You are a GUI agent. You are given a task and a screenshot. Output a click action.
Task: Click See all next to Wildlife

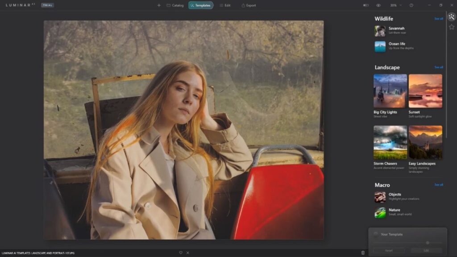click(x=439, y=19)
